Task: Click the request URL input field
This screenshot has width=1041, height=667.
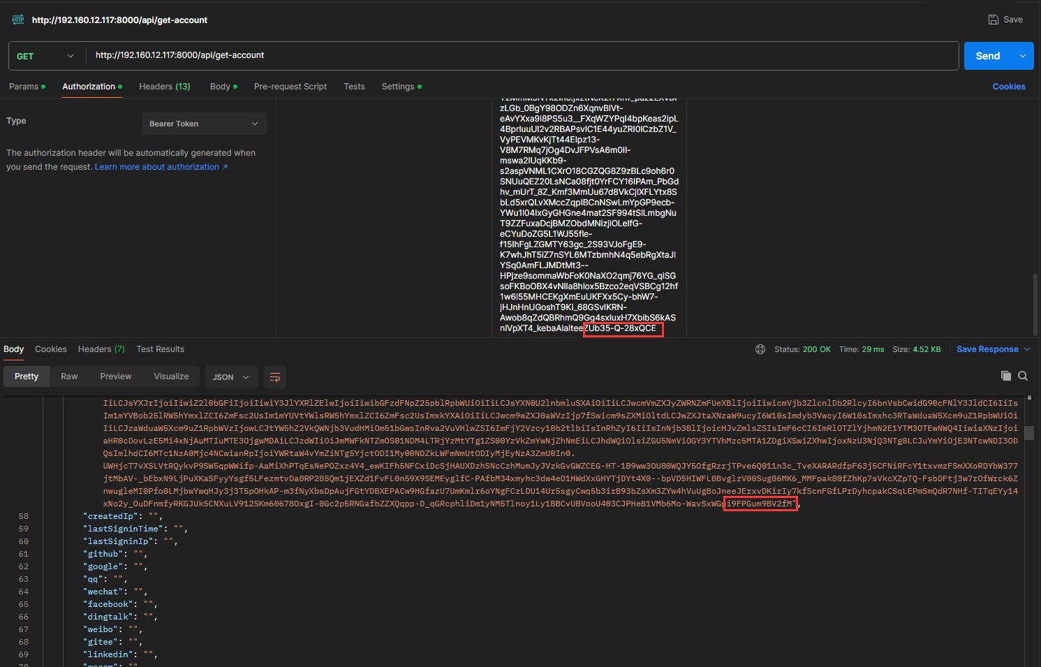Action: point(522,56)
